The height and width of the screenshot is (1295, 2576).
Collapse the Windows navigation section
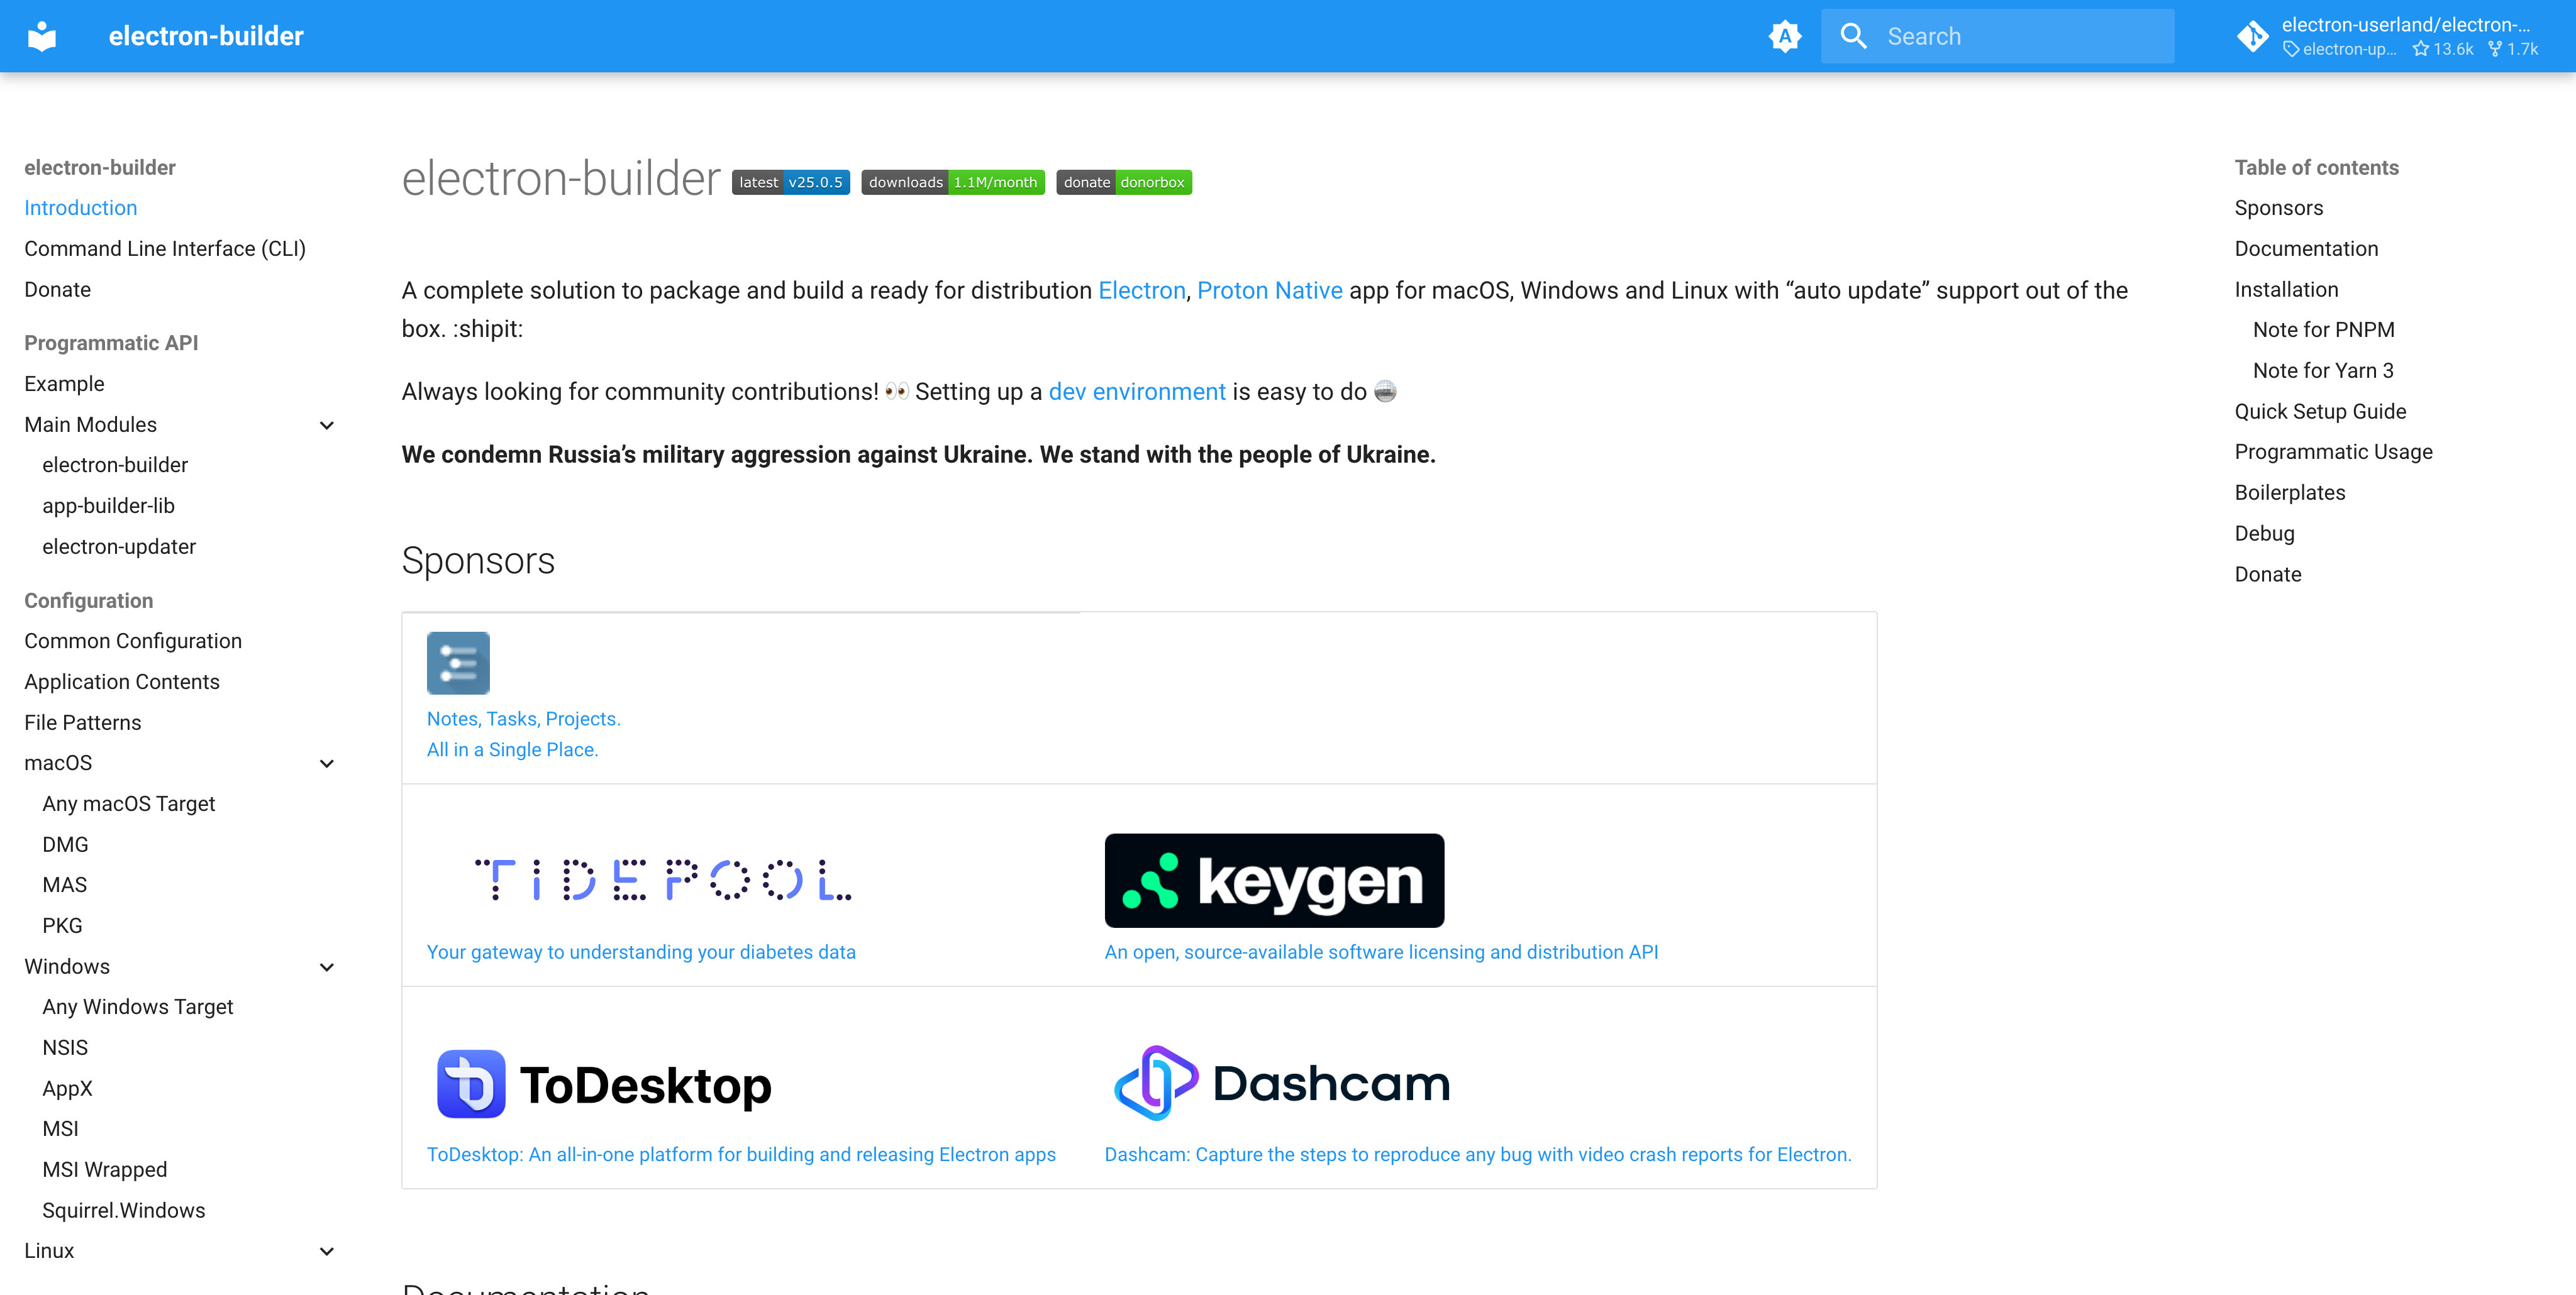pyautogui.click(x=326, y=967)
